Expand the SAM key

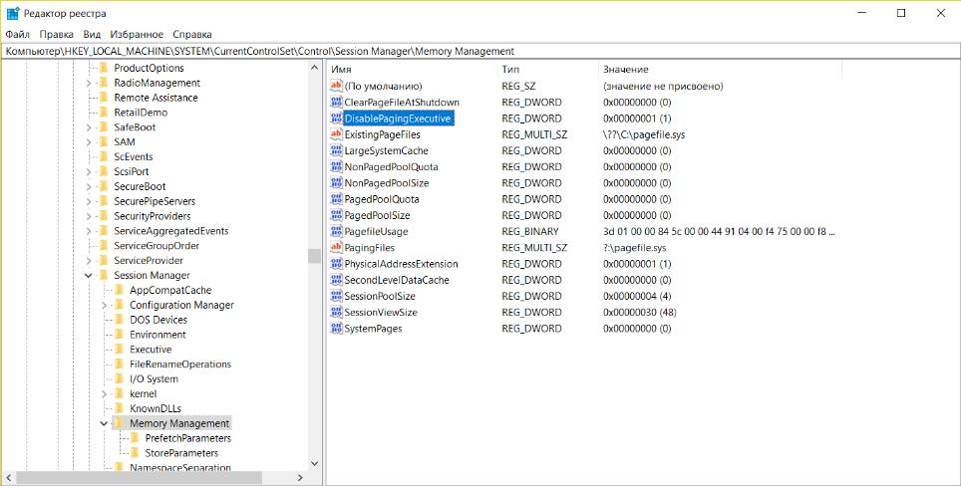point(89,142)
